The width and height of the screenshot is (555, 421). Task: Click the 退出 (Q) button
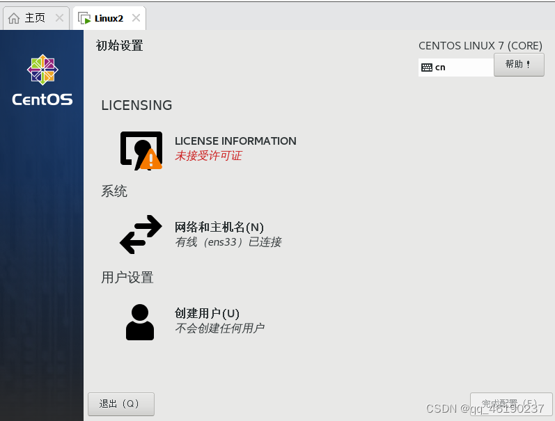coord(121,404)
